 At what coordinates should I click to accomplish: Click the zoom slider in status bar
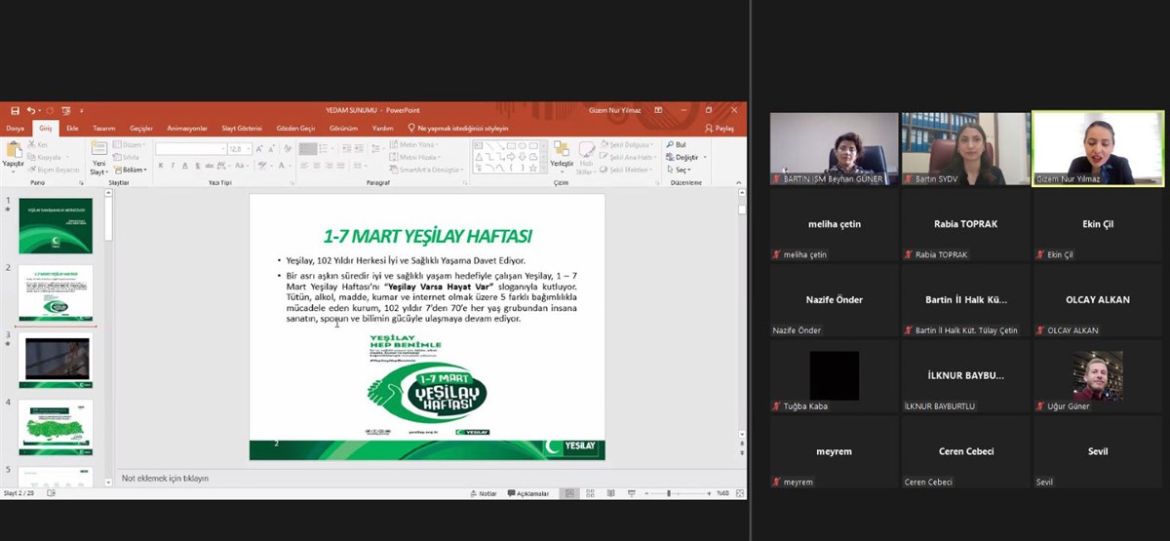click(x=677, y=493)
